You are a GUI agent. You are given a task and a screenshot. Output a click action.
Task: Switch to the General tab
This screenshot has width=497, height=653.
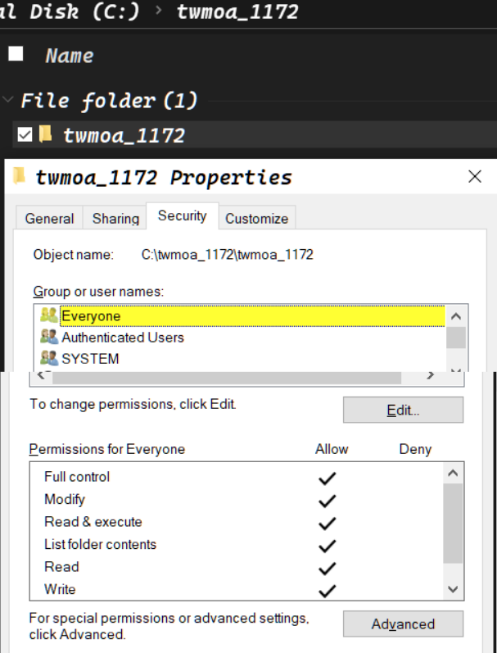49,218
